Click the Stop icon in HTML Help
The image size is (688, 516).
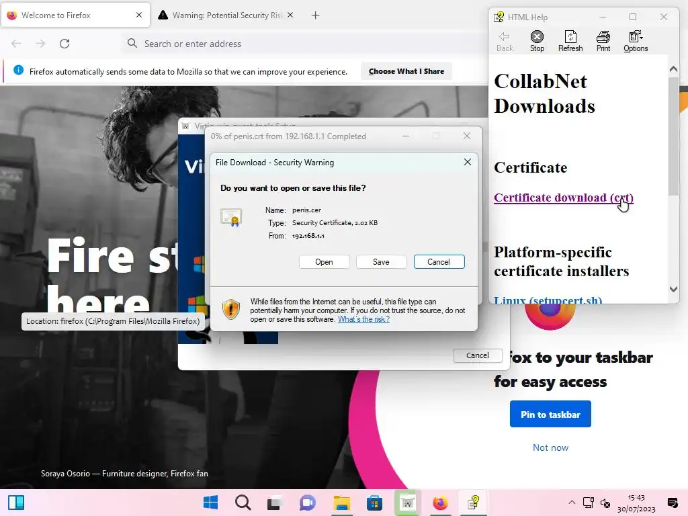[537, 41]
